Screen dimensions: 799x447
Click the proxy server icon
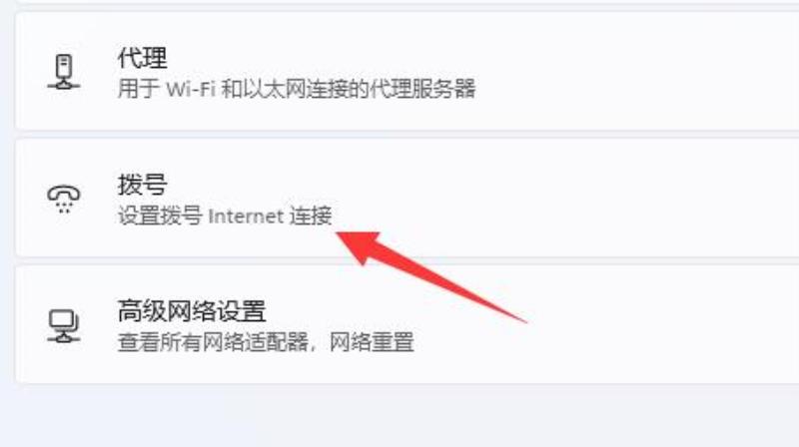[64, 72]
